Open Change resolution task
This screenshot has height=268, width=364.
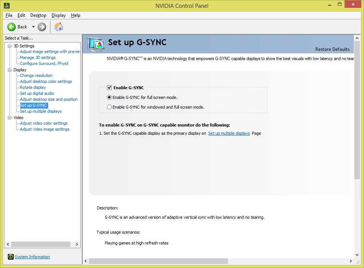point(36,75)
